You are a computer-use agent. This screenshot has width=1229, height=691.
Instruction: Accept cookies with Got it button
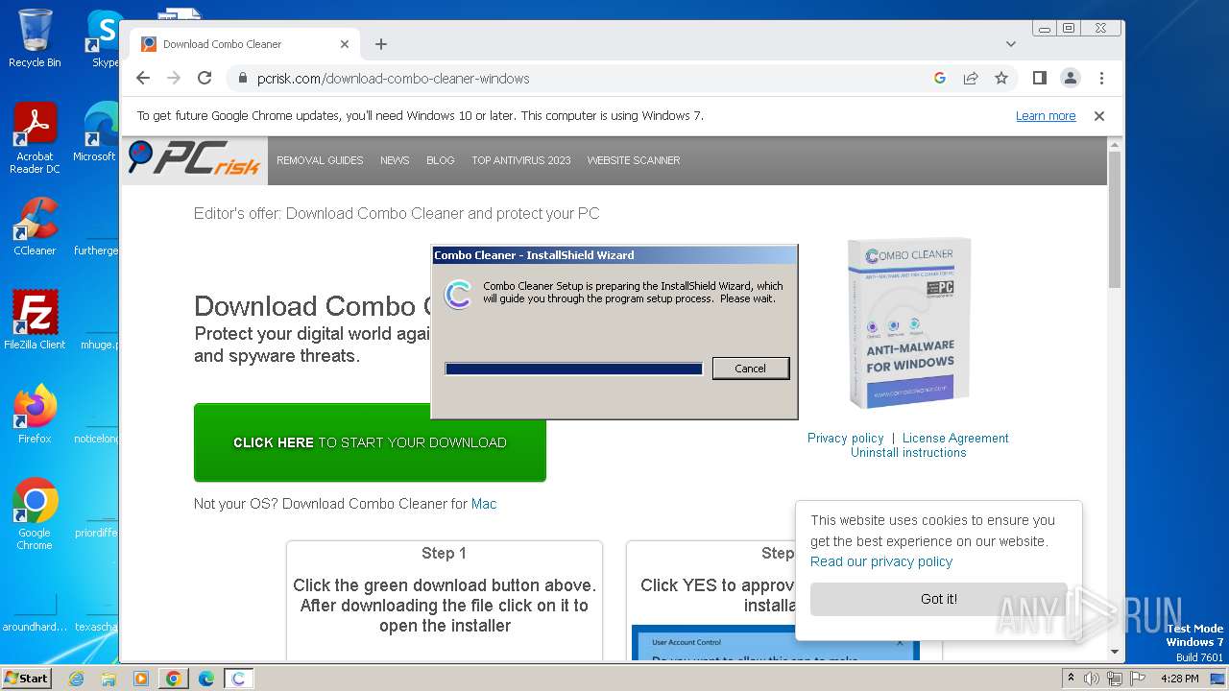point(939,599)
